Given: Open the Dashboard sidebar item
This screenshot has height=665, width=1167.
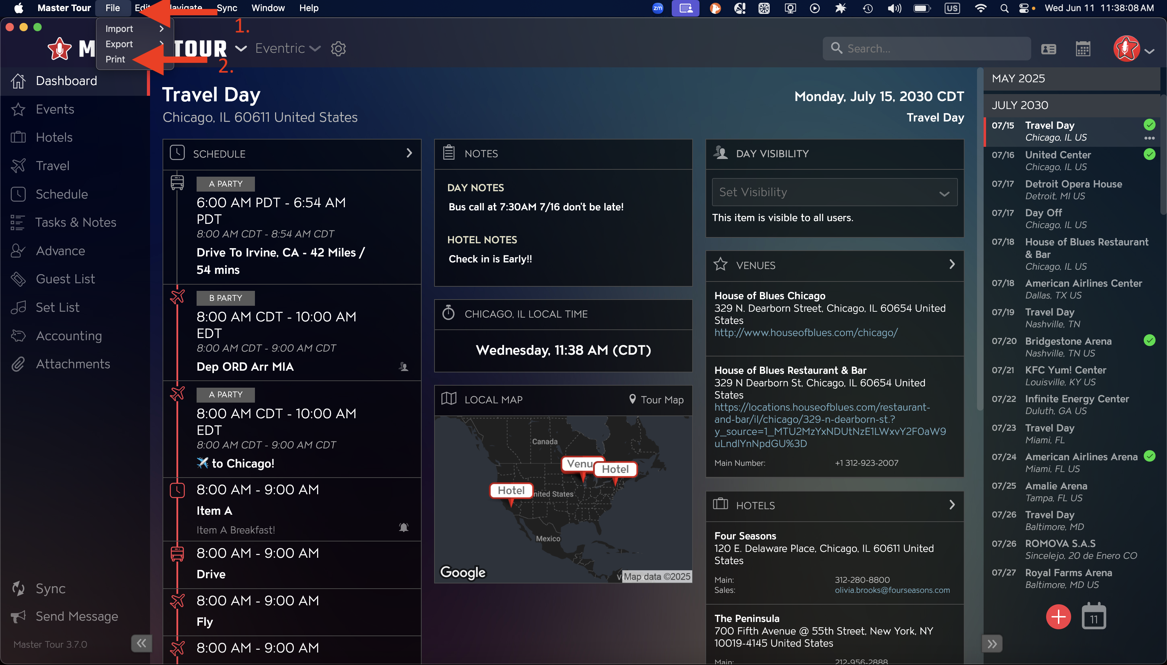Looking at the screenshot, I should (74, 81).
